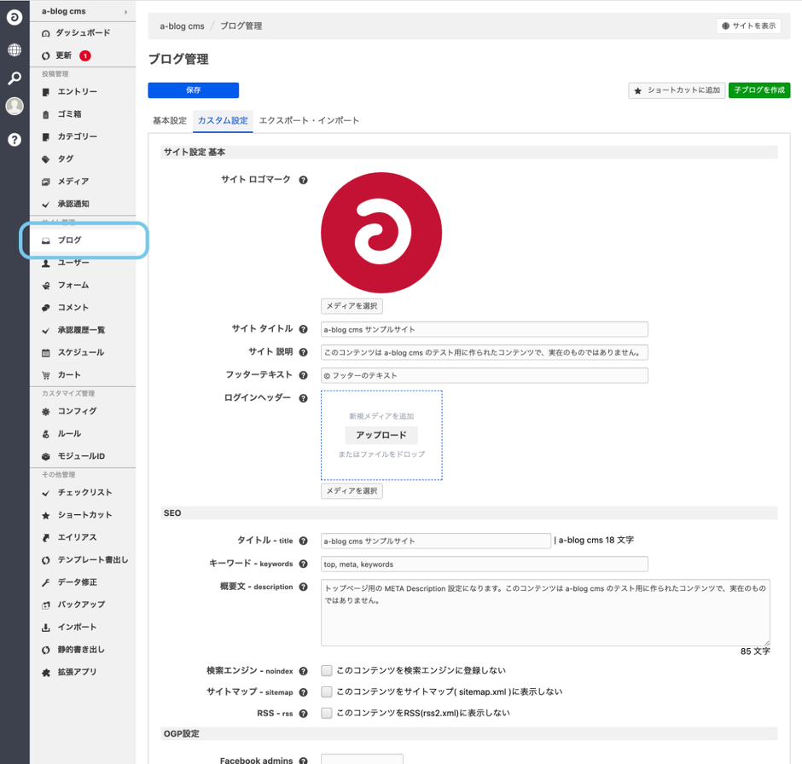802x764 pixels.
Task: Click the サイト タイトル text field
Action: point(484,329)
